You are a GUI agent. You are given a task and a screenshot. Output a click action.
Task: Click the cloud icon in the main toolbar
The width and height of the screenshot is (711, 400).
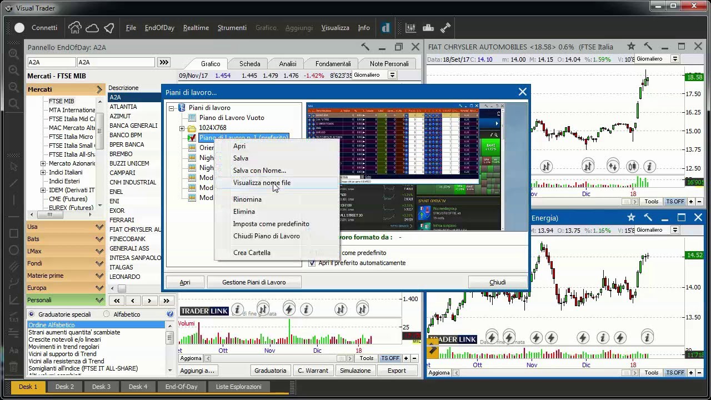coord(92,28)
